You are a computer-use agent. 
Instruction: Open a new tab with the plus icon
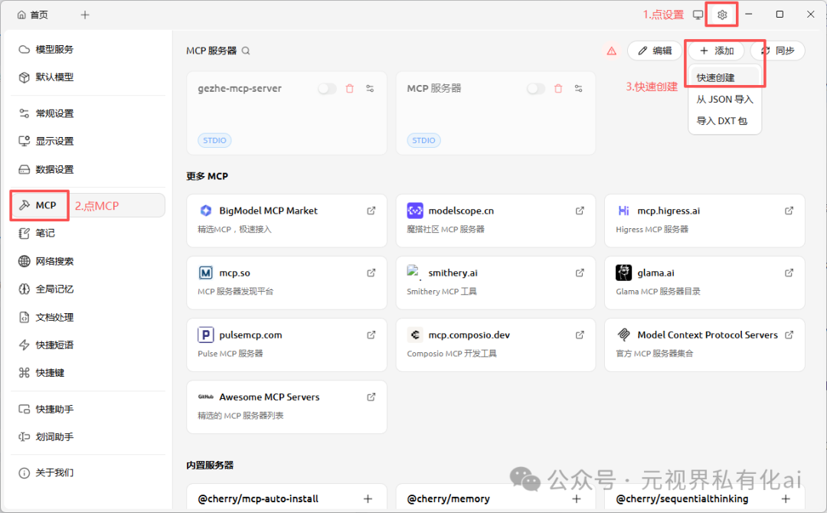84,14
